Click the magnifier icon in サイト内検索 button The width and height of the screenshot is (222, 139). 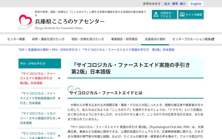[x=182, y=14]
